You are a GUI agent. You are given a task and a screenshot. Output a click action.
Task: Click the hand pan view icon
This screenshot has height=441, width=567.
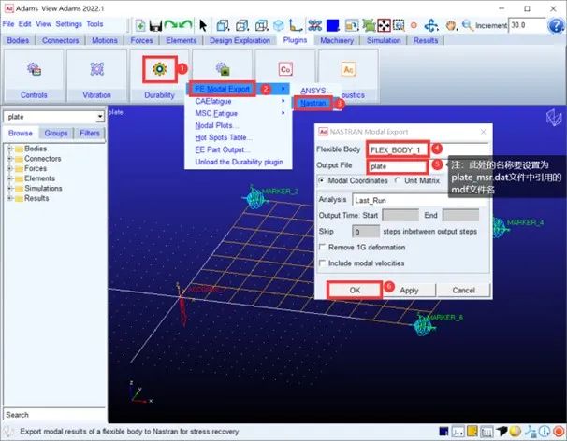coord(451,25)
